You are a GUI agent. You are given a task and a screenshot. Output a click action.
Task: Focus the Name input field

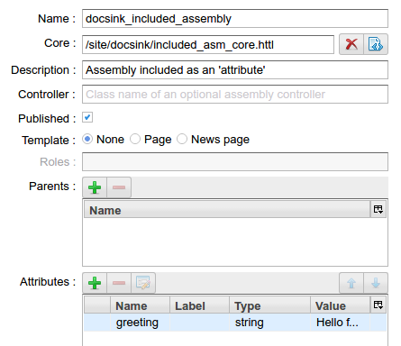pos(235,19)
